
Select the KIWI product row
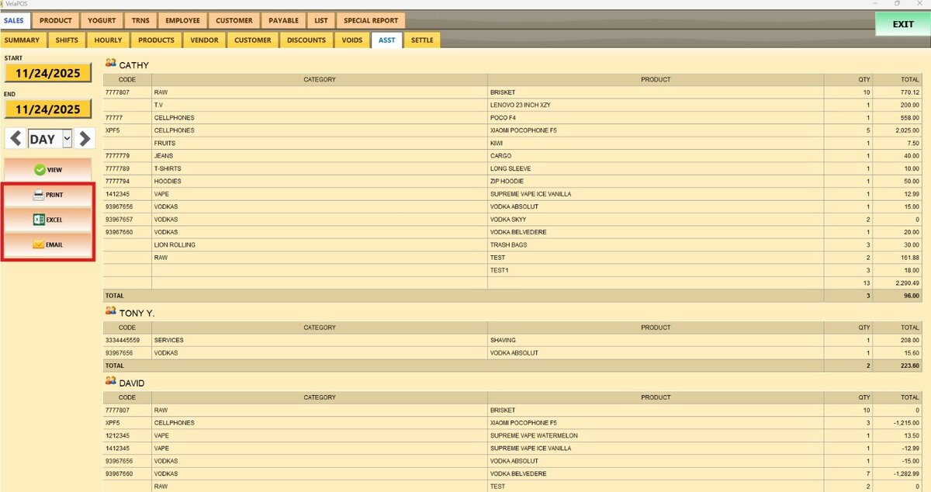pyautogui.click(x=511, y=143)
